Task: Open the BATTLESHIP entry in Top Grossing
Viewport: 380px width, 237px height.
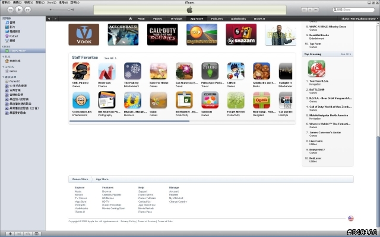Action: pyautogui.click(x=316, y=89)
